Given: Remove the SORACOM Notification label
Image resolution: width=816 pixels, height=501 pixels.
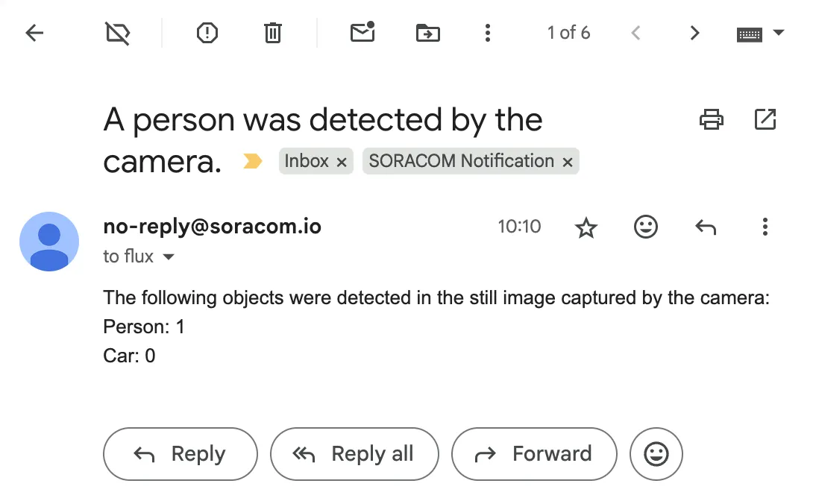Looking at the screenshot, I should coord(568,163).
